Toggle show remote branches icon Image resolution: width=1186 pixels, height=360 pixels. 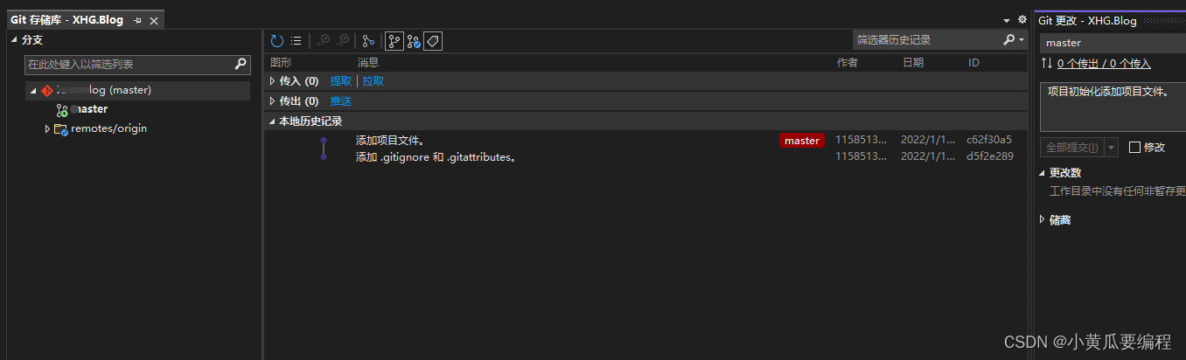tap(413, 40)
